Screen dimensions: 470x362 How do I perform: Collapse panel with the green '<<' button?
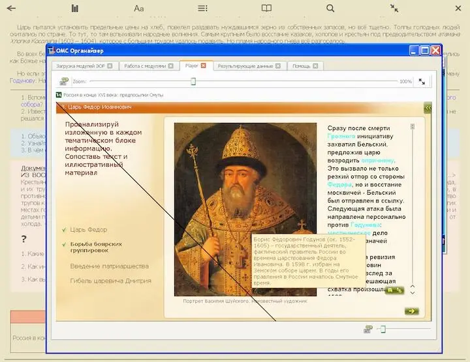pos(428,108)
